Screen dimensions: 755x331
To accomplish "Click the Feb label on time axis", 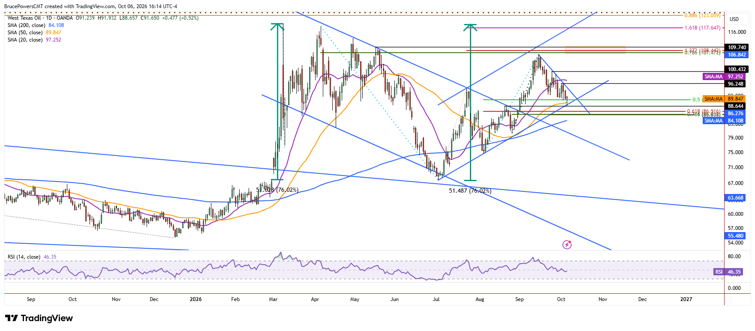I will 235,299.
